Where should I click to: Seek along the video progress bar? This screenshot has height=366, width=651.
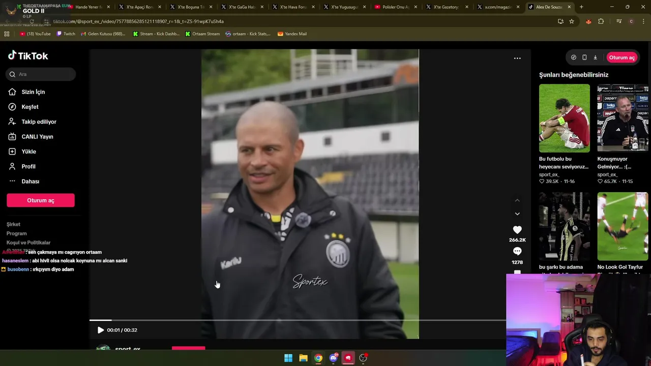tap(298, 320)
